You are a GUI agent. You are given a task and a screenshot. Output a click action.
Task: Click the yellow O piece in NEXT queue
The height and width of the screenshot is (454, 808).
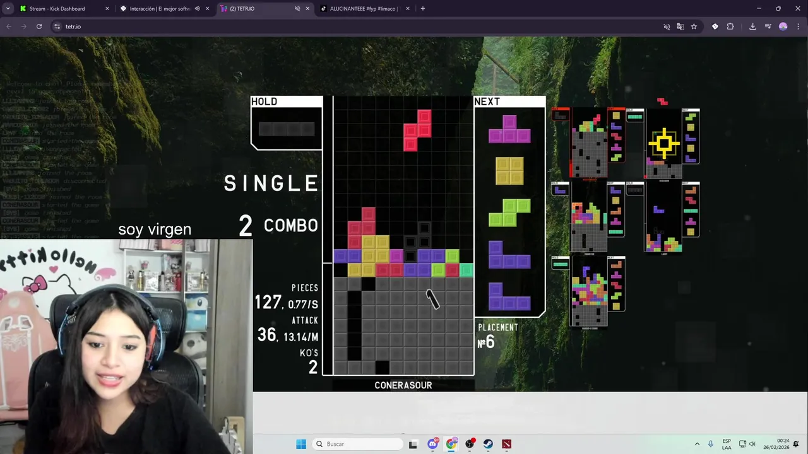point(509,170)
